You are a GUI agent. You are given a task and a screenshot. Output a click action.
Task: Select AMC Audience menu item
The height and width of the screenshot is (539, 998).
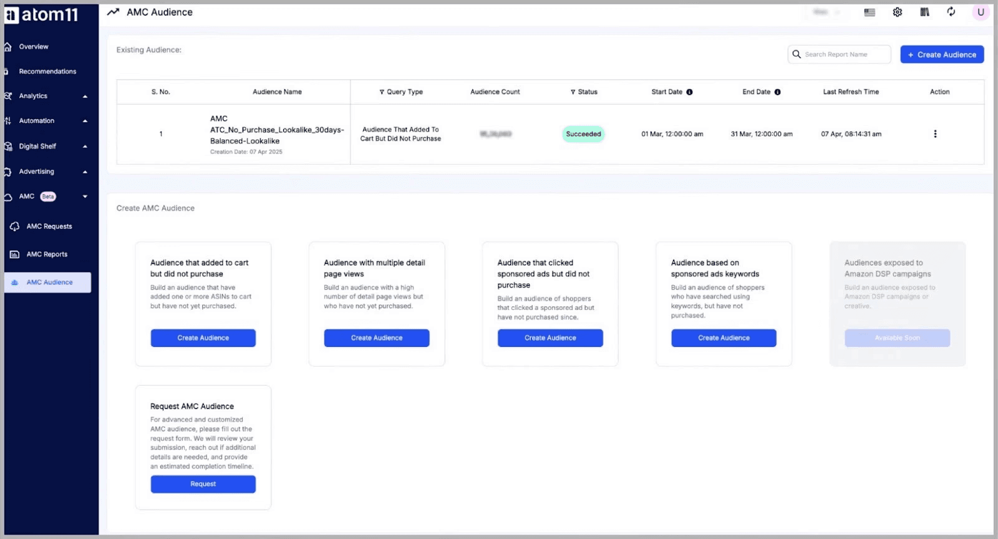coord(48,283)
